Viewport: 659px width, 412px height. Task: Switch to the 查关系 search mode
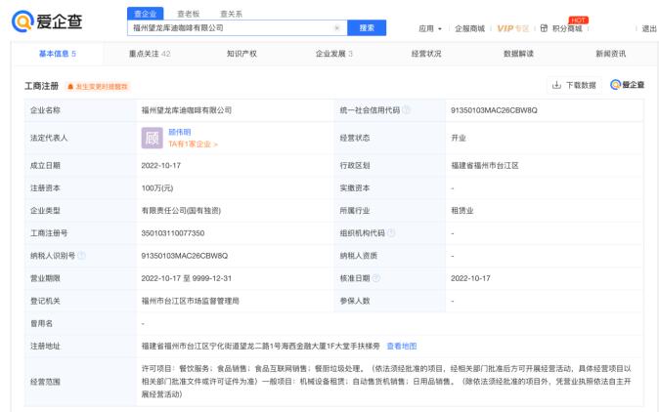click(231, 14)
